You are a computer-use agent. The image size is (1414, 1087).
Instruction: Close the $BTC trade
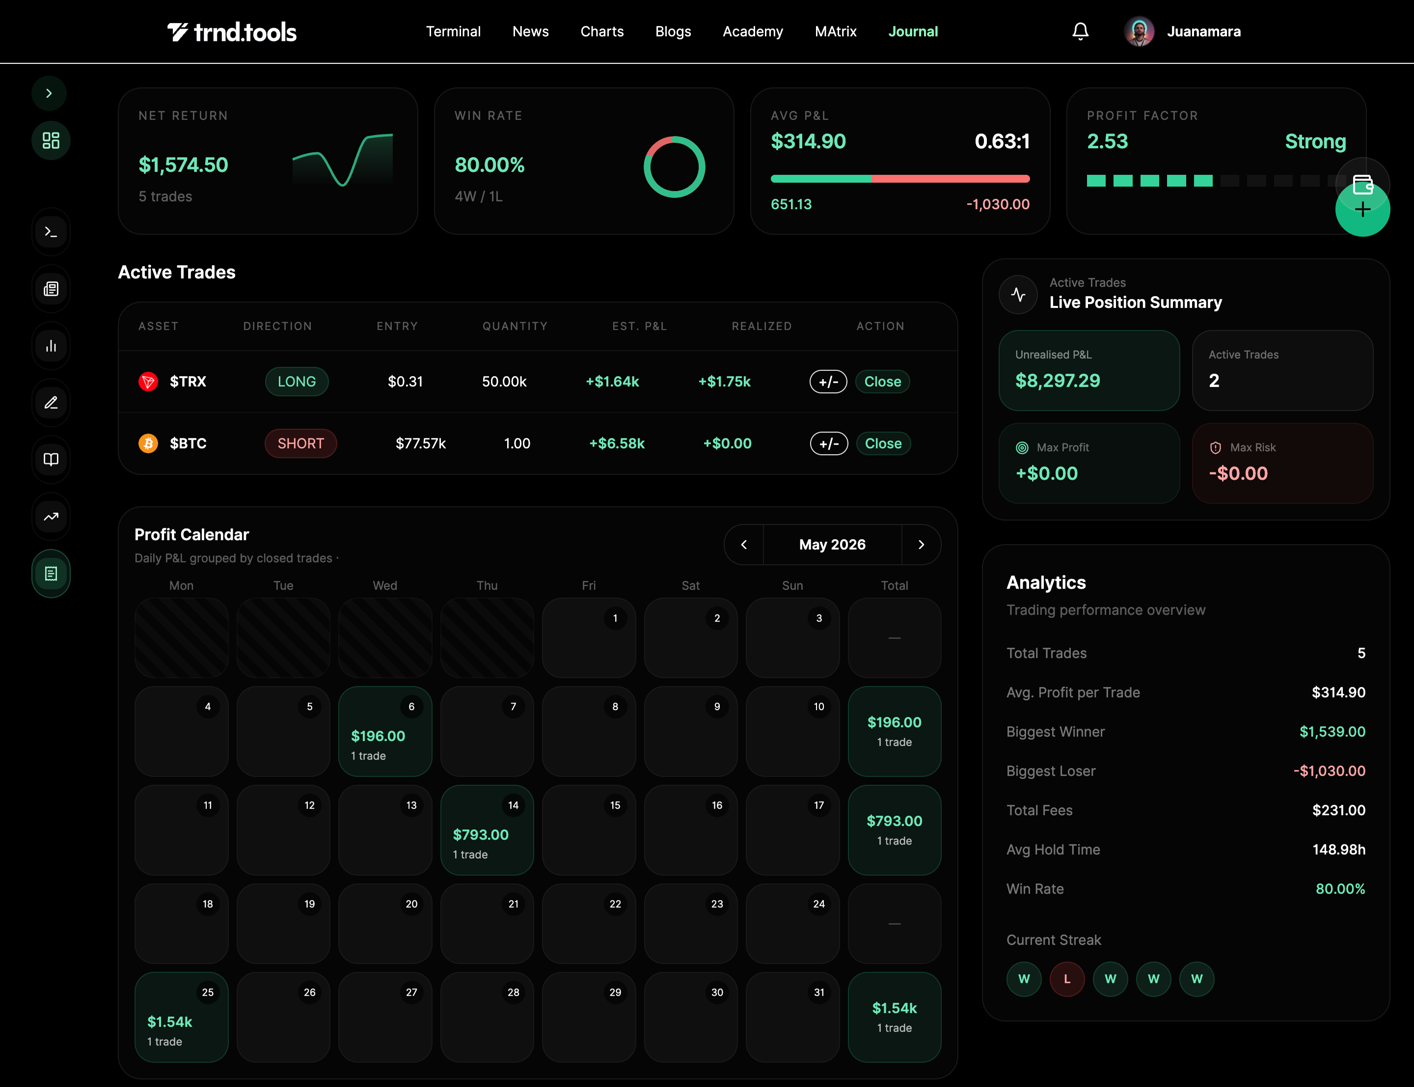coord(883,443)
